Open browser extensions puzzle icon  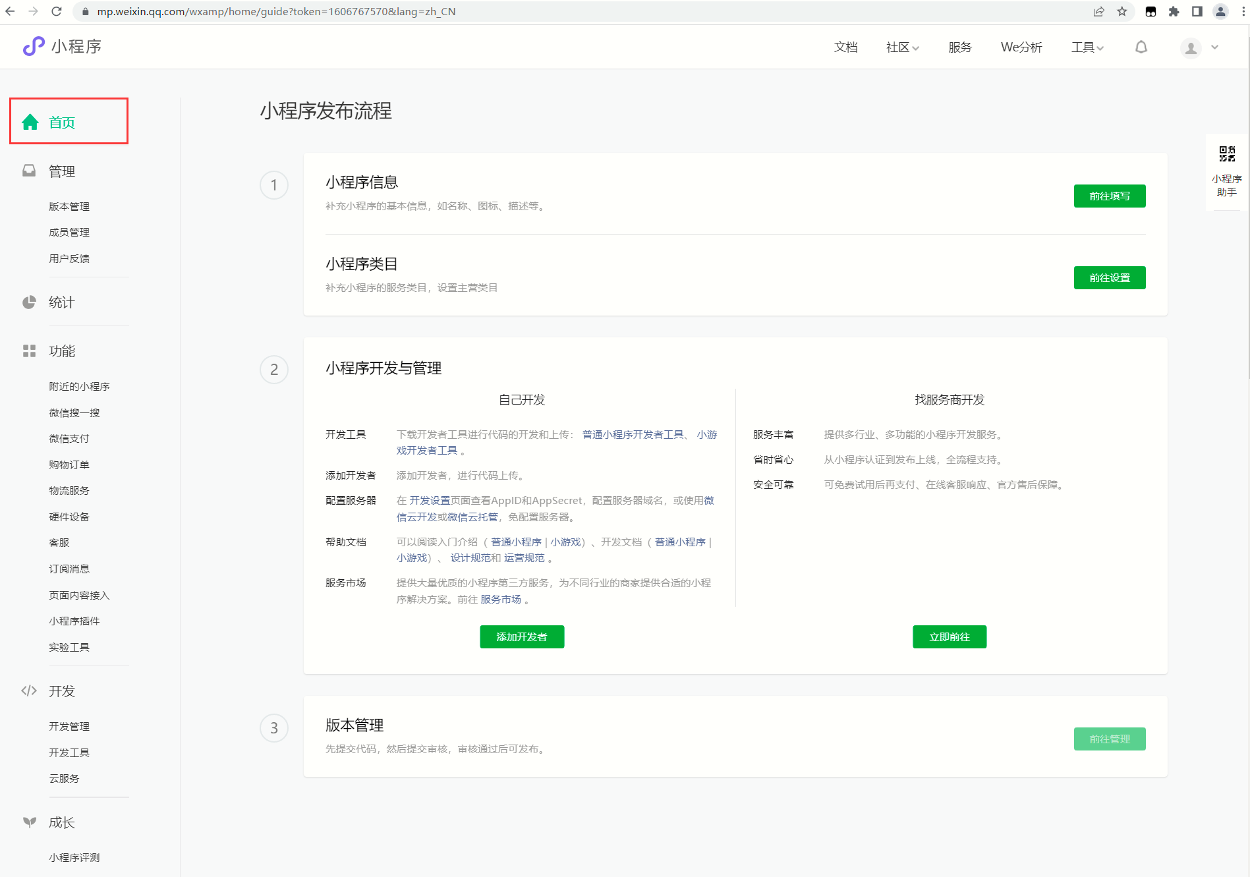tap(1174, 11)
